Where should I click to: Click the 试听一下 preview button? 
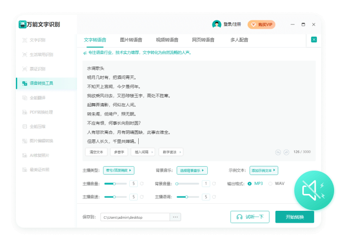(x=250, y=217)
